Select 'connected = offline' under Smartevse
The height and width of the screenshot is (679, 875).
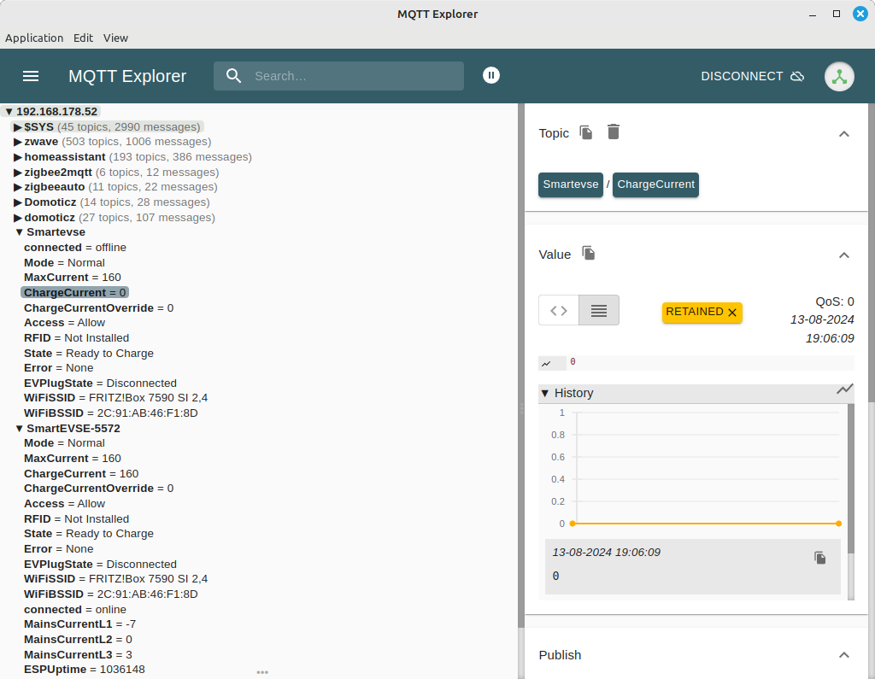[75, 248]
